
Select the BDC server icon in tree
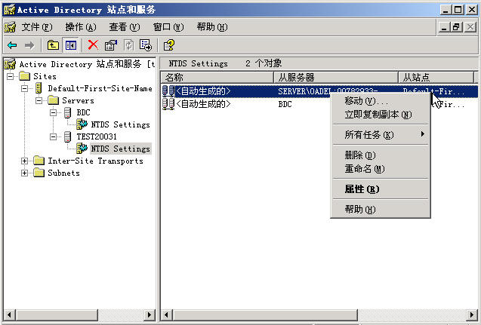tap(69, 112)
